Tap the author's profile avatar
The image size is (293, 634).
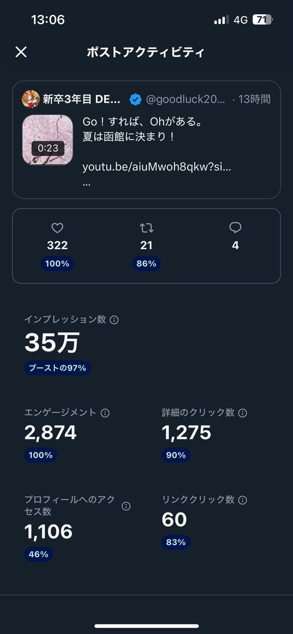[x=31, y=99]
